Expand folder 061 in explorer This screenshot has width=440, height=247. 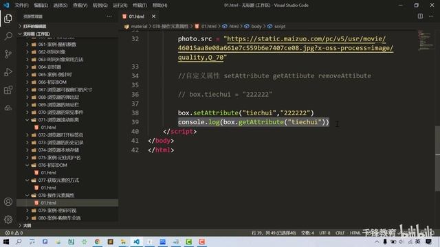point(27,44)
